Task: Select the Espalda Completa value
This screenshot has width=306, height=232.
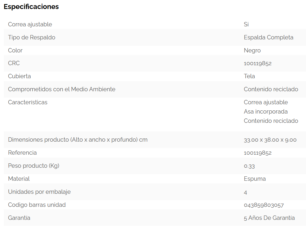Action: click(x=268, y=37)
